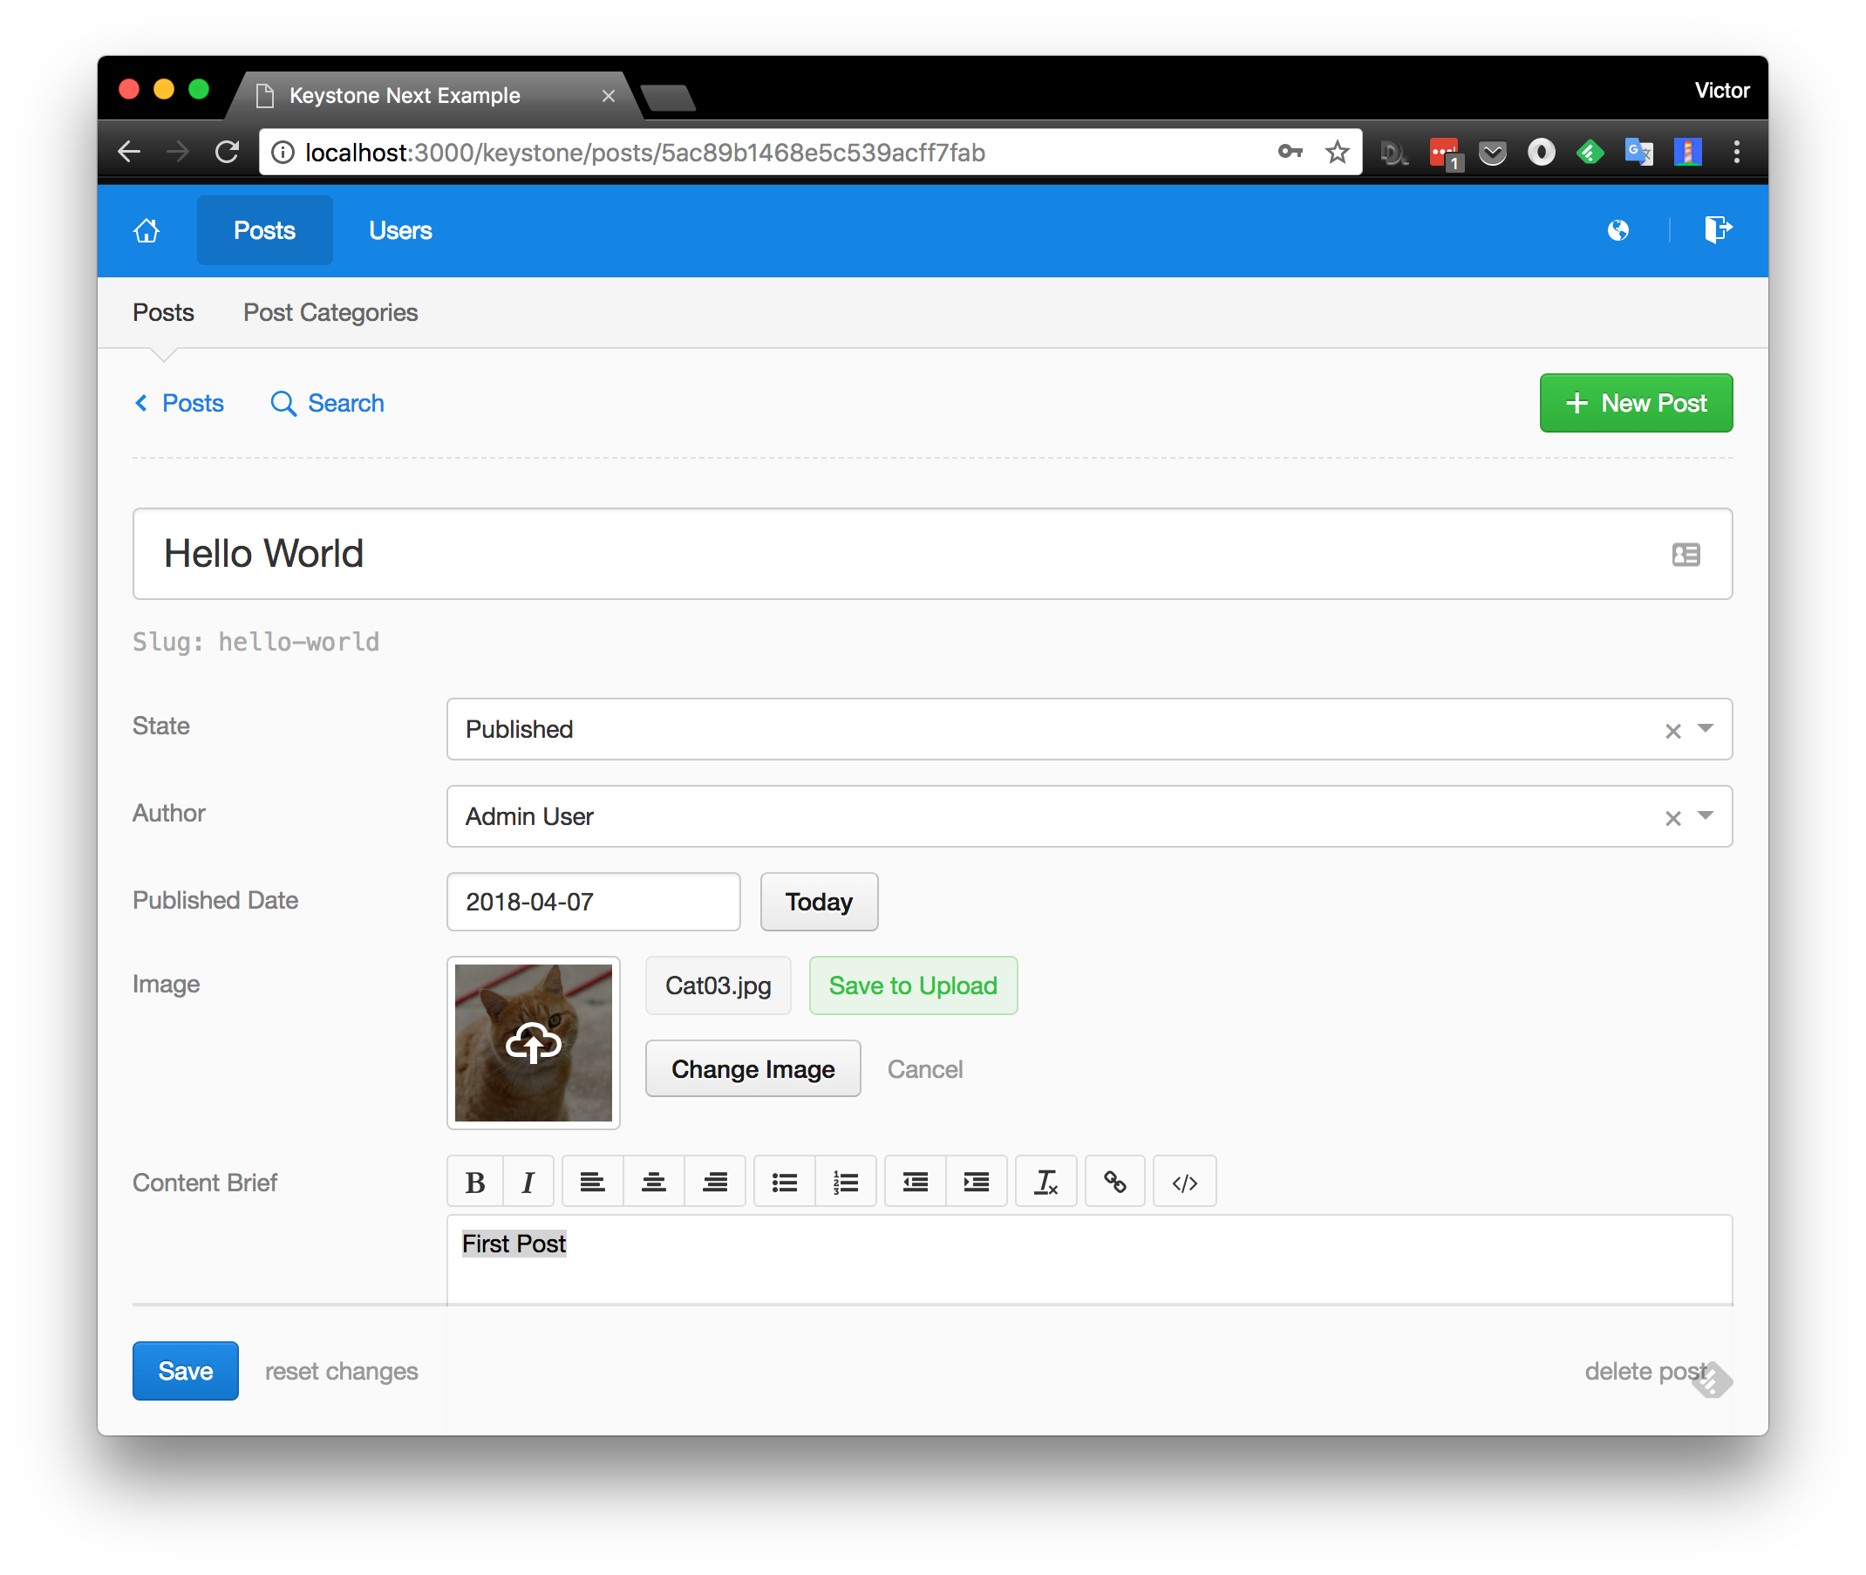Remove Admin User from the Author field

coord(1672,816)
